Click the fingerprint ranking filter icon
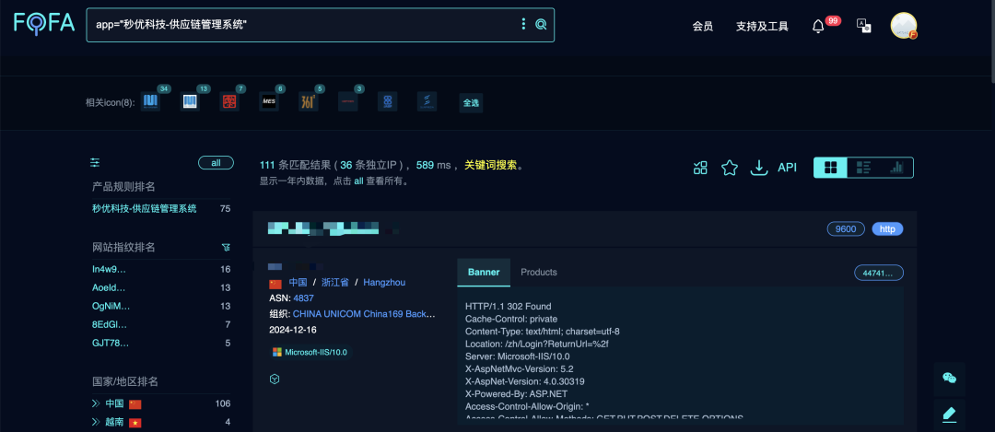 [227, 247]
